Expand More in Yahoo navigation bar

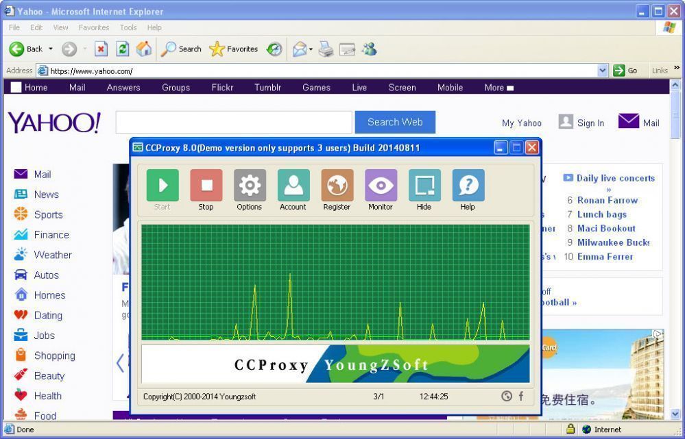click(x=499, y=87)
